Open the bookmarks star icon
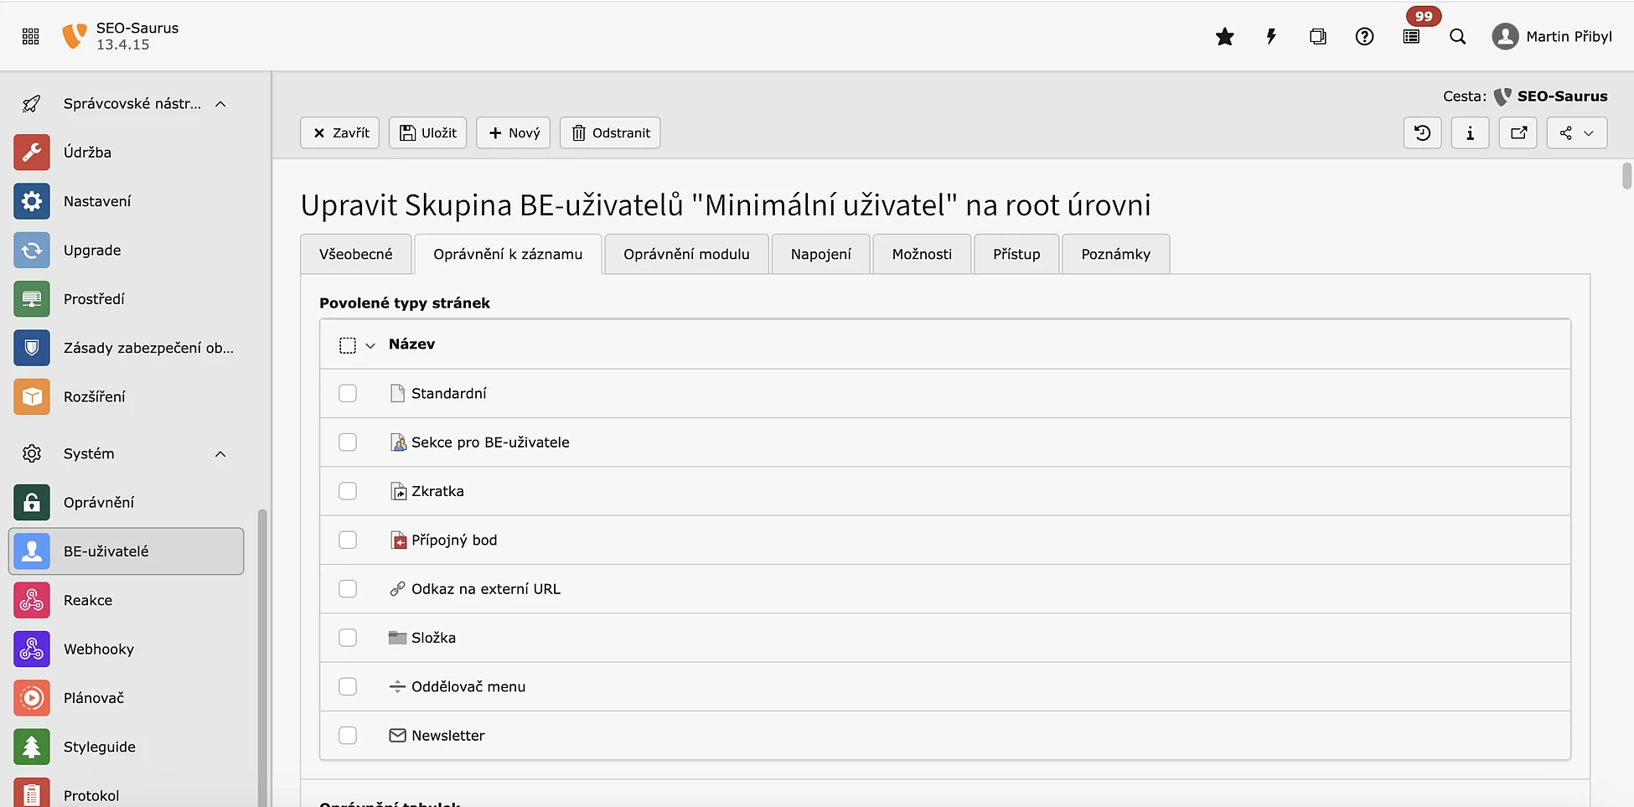The image size is (1634, 807). point(1224,37)
